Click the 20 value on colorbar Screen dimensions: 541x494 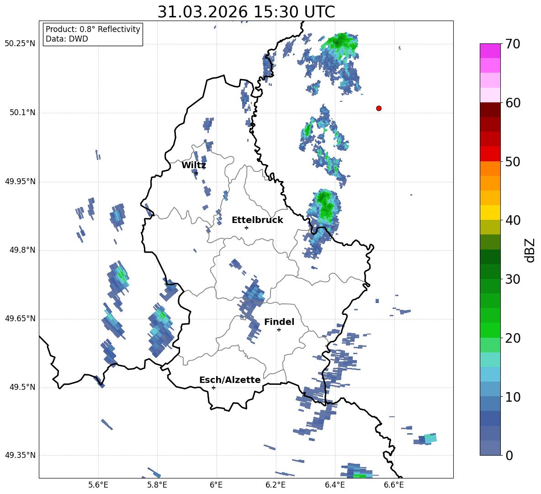[513, 338]
